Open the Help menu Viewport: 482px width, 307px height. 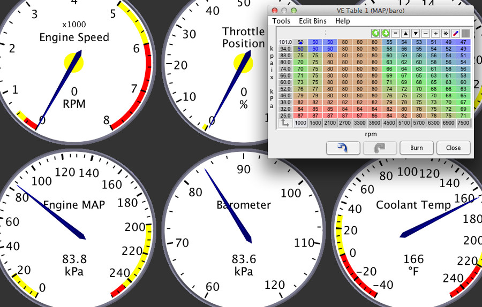(x=343, y=21)
